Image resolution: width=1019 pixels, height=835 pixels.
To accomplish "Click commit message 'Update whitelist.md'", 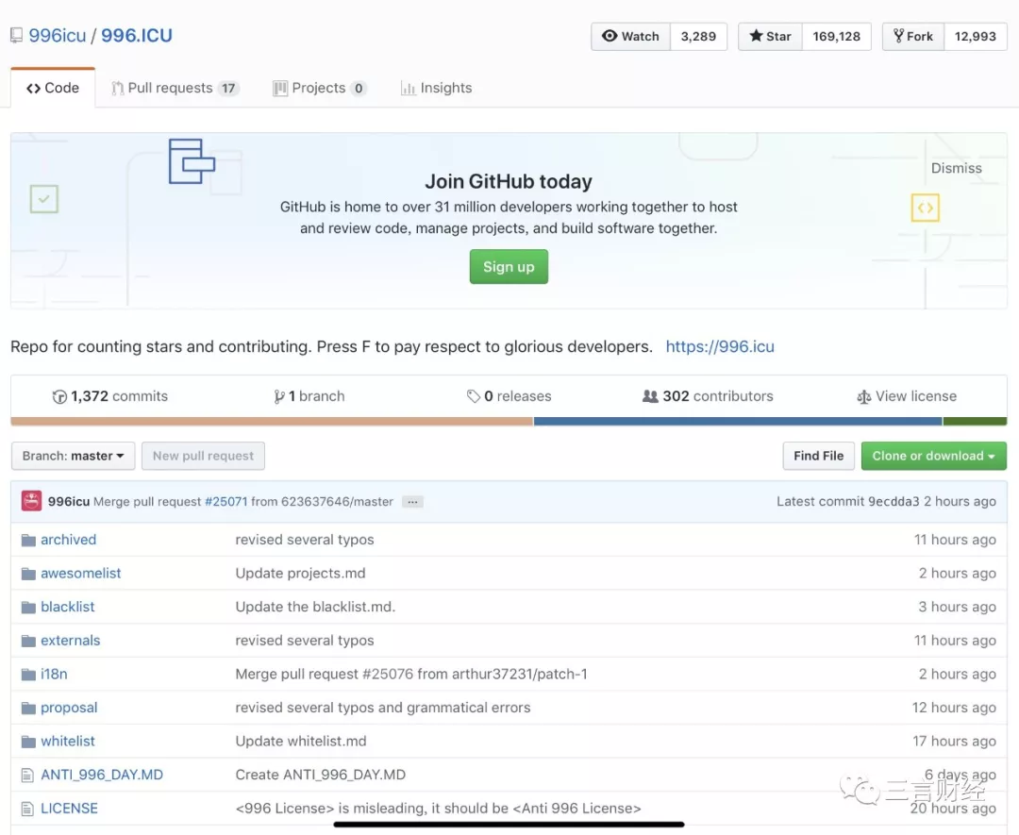I will click(301, 742).
